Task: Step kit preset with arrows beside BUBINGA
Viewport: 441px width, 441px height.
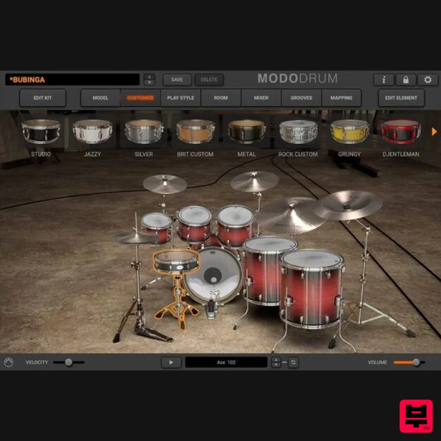Action: [149, 79]
